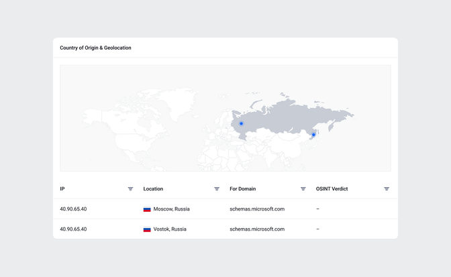Select the Moscow blue dot on map
The image size is (451, 277).
[241, 123]
